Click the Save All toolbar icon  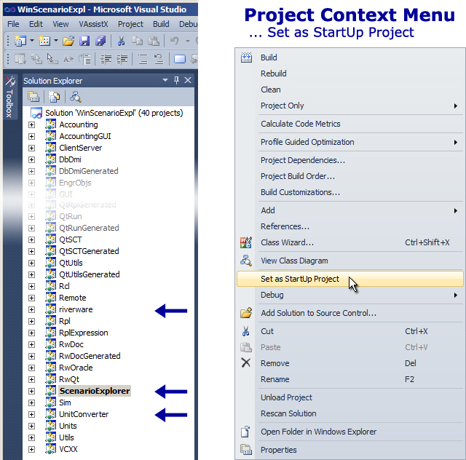tap(100, 41)
